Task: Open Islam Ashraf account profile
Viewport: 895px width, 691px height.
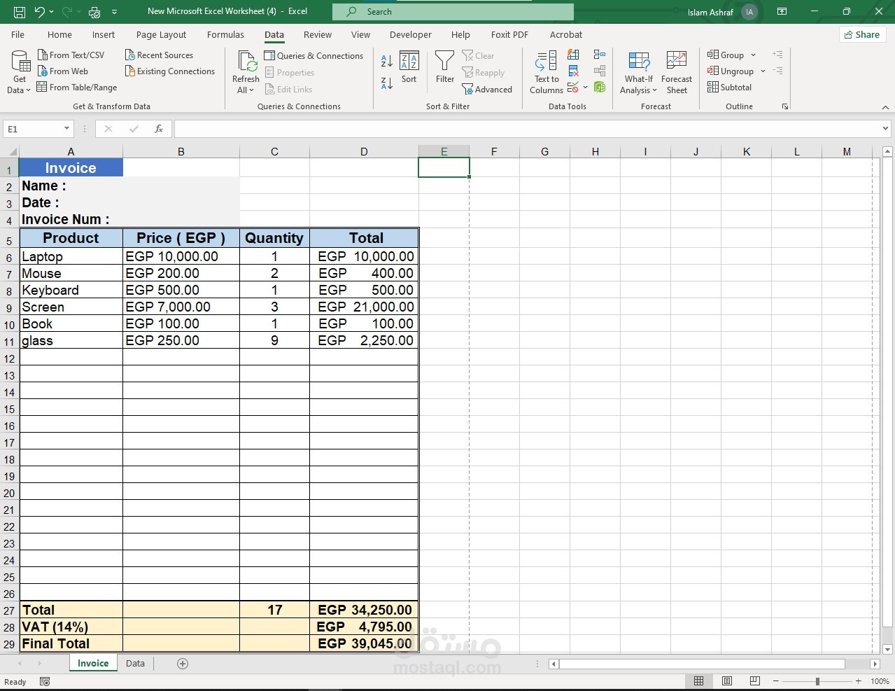Action: point(722,12)
